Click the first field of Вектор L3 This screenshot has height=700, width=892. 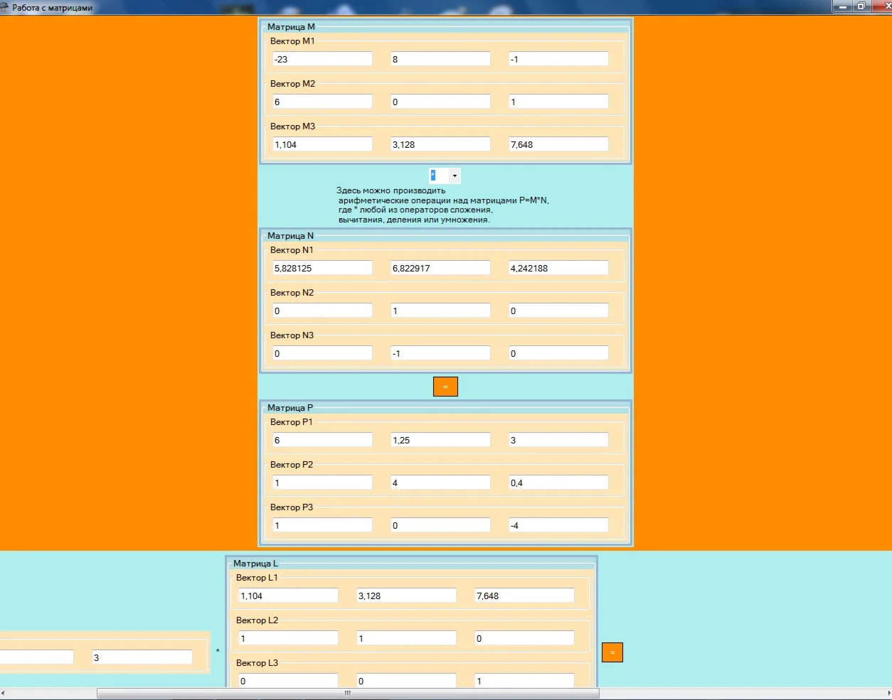tap(288, 680)
